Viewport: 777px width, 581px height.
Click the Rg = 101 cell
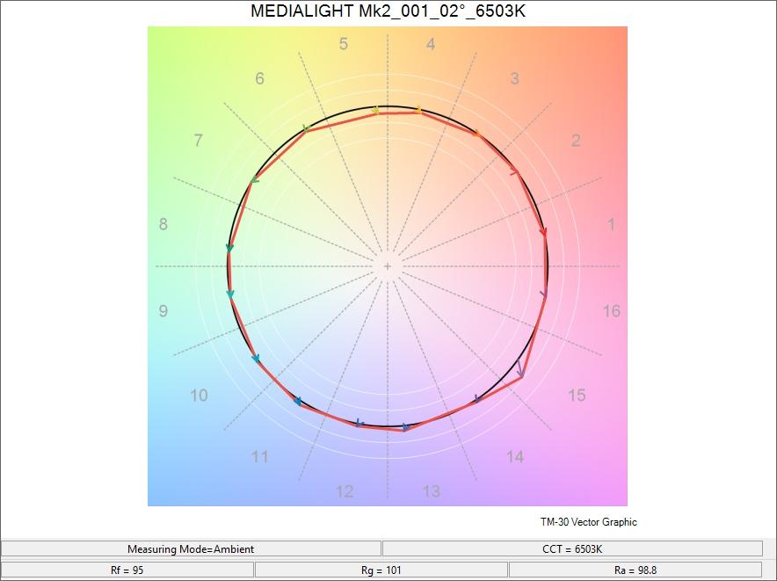(x=381, y=570)
